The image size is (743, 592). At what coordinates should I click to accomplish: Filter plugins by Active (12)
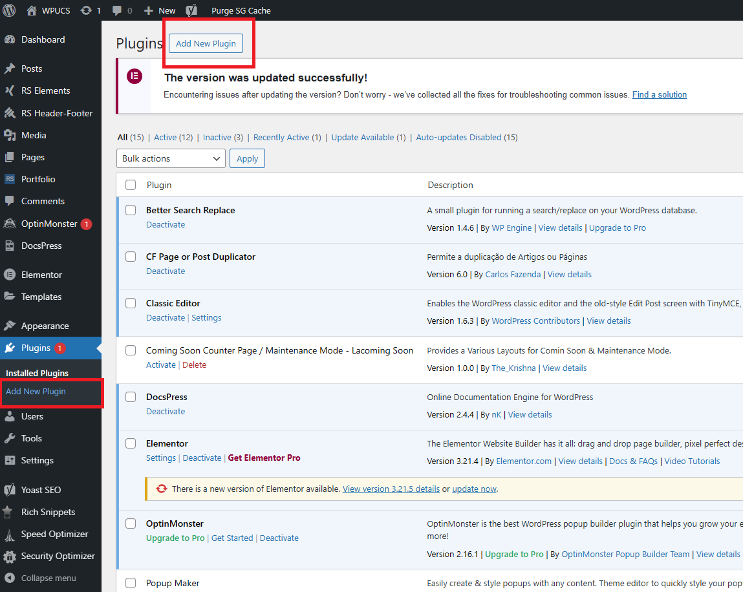(173, 138)
